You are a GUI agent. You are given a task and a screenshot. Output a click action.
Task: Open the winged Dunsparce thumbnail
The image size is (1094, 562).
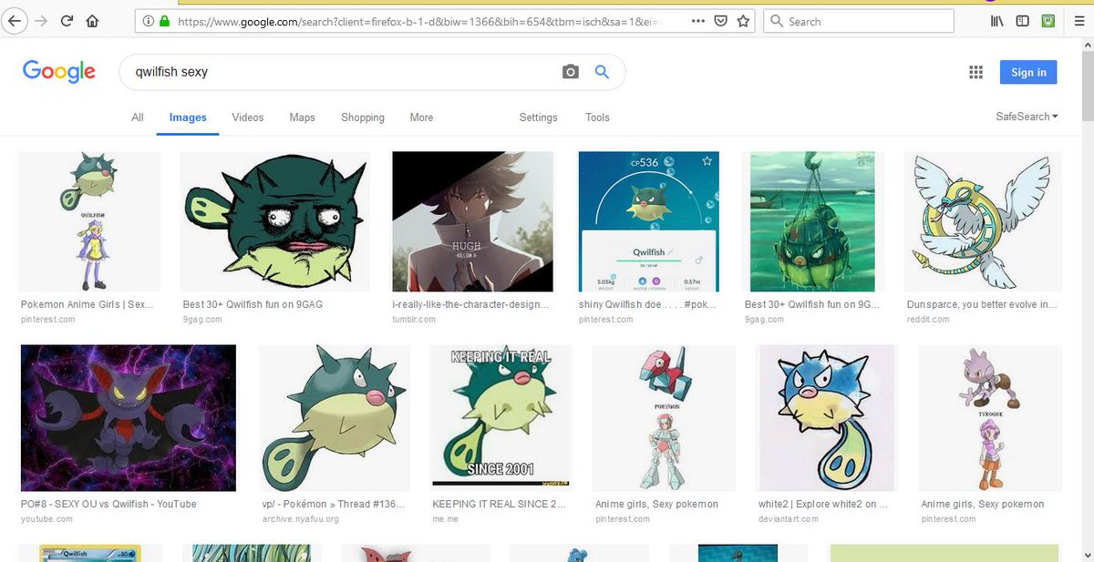tap(983, 221)
